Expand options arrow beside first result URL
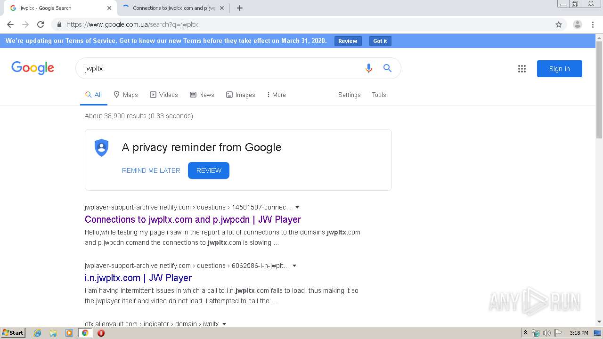The width and height of the screenshot is (603, 339). [297, 207]
